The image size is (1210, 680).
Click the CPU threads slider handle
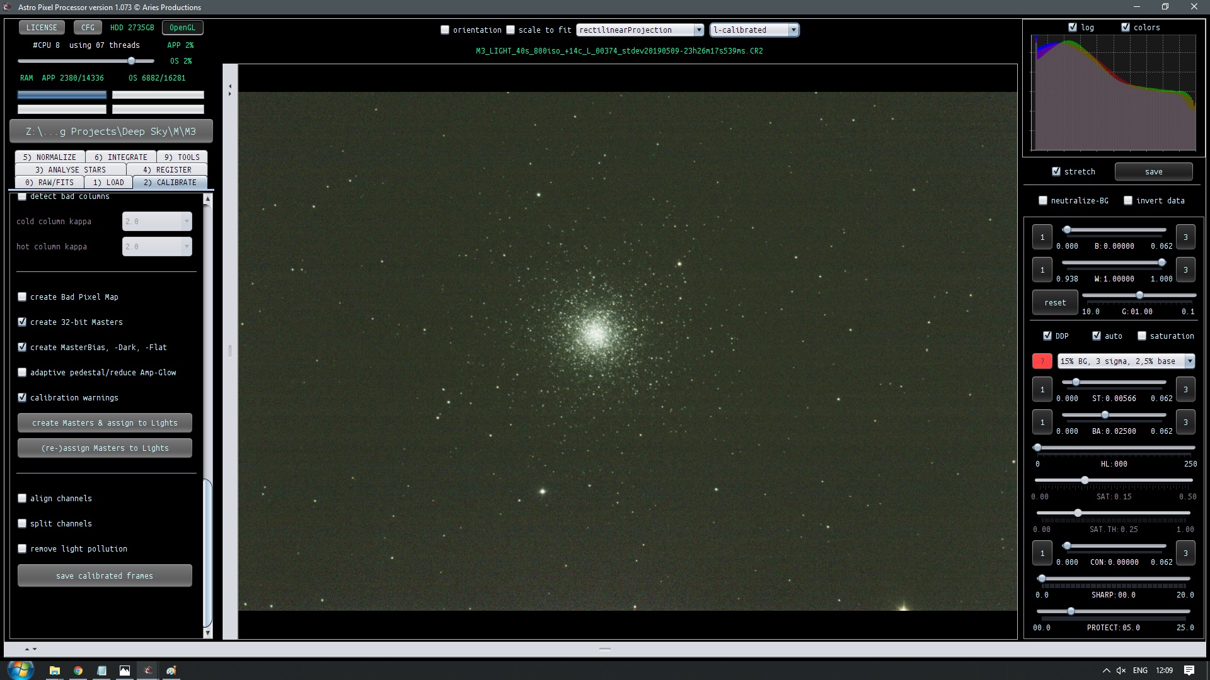[x=131, y=61]
